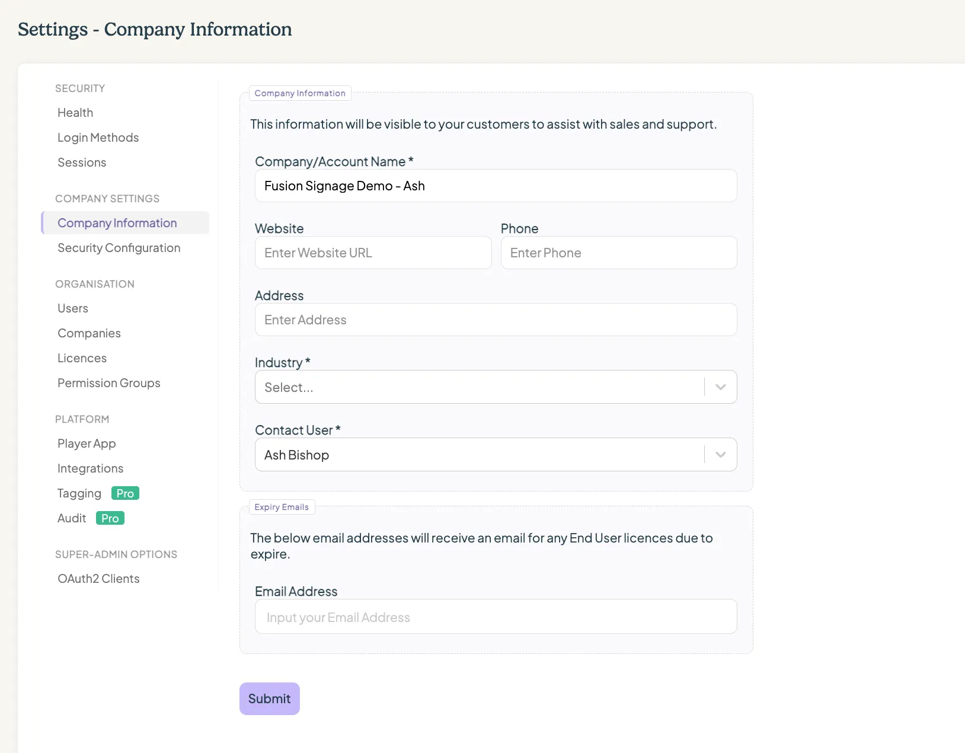Open Sessions in the sidebar
Viewport: 965px width, 753px height.
point(82,162)
